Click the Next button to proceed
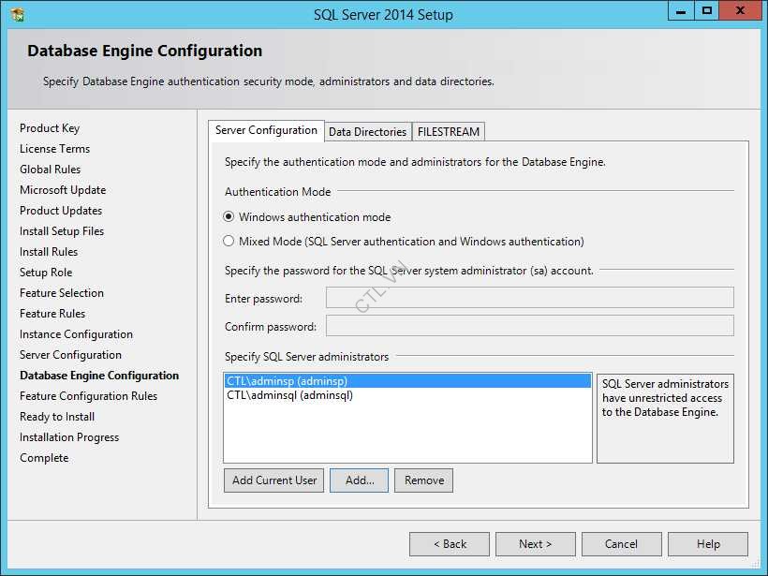768x576 pixels. pos(535,543)
